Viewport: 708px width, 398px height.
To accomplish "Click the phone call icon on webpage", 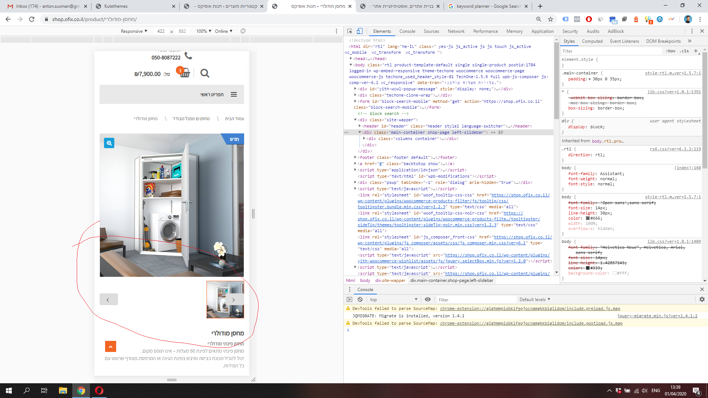I will (x=188, y=56).
